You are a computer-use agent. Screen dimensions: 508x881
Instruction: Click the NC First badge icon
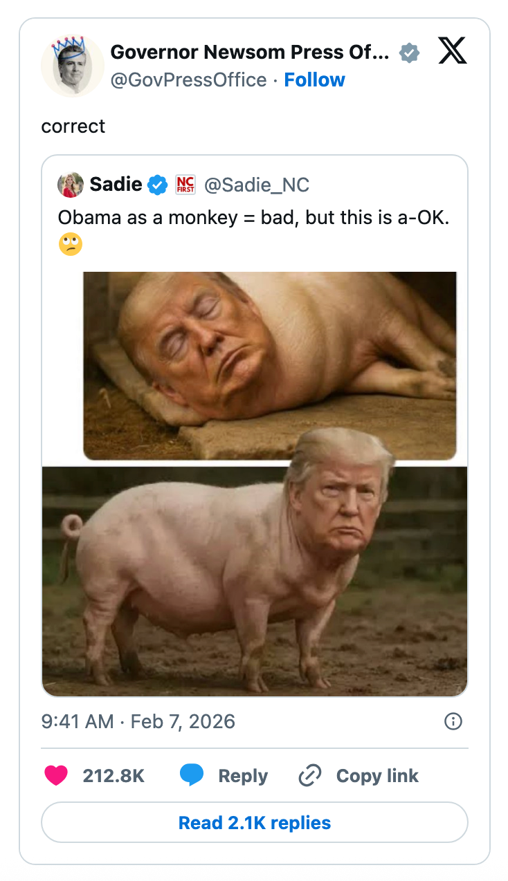(x=186, y=185)
